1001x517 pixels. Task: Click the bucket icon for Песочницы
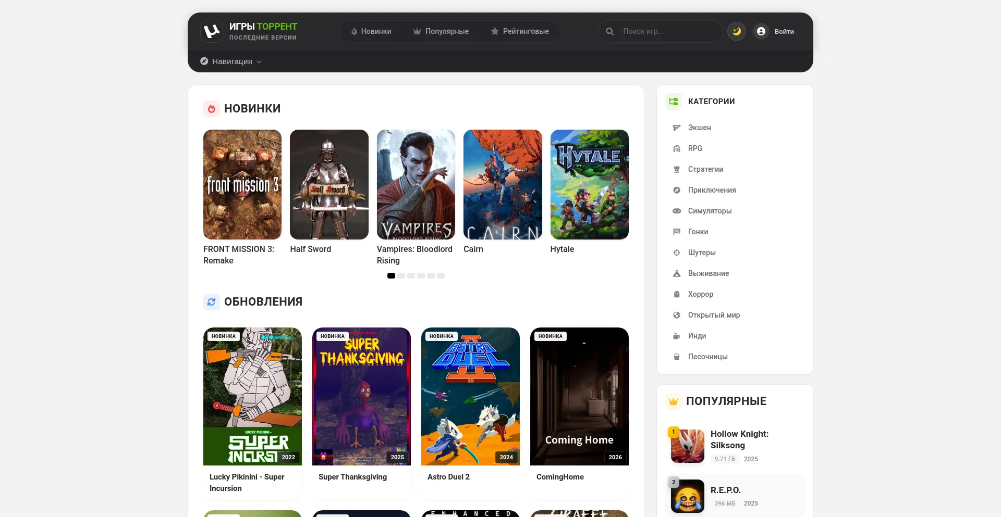677,357
